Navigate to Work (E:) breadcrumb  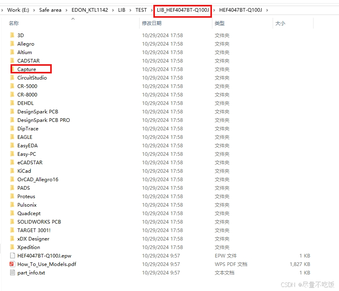[18, 10]
